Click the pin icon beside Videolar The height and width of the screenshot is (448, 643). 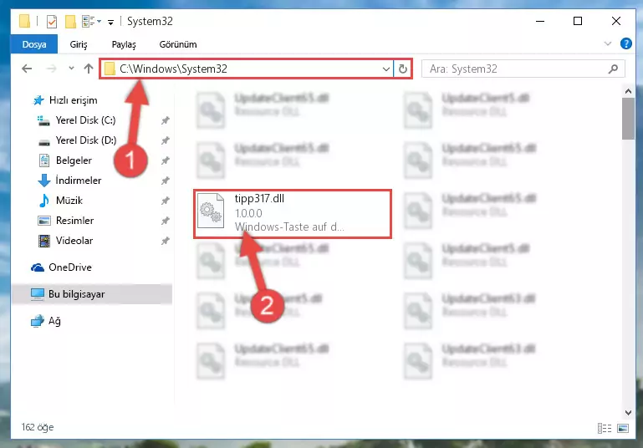[165, 241]
